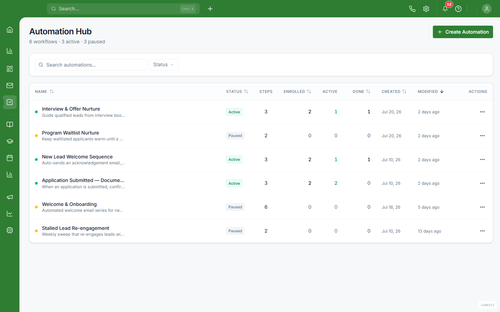Click Active badge on Interview & Offer Nurture
This screenshot has height=312, width=500.
234,112
